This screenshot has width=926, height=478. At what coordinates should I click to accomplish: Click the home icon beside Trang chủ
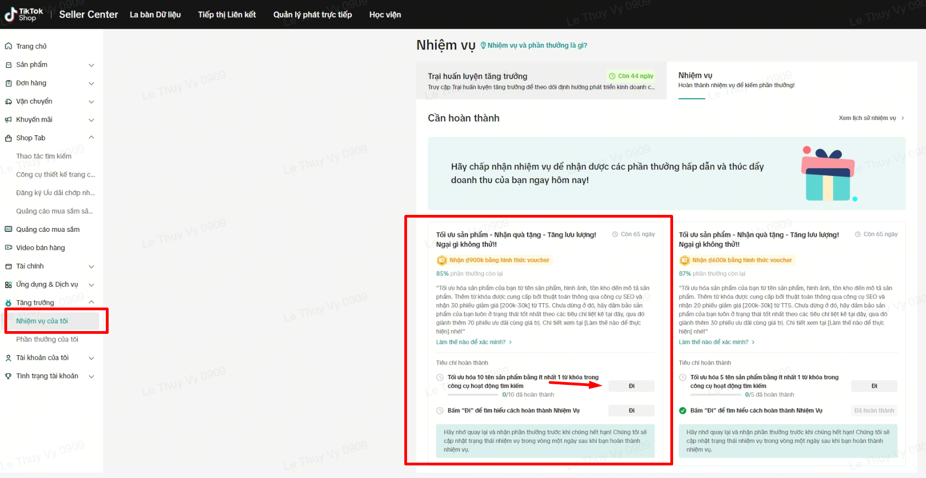(8, 47)
